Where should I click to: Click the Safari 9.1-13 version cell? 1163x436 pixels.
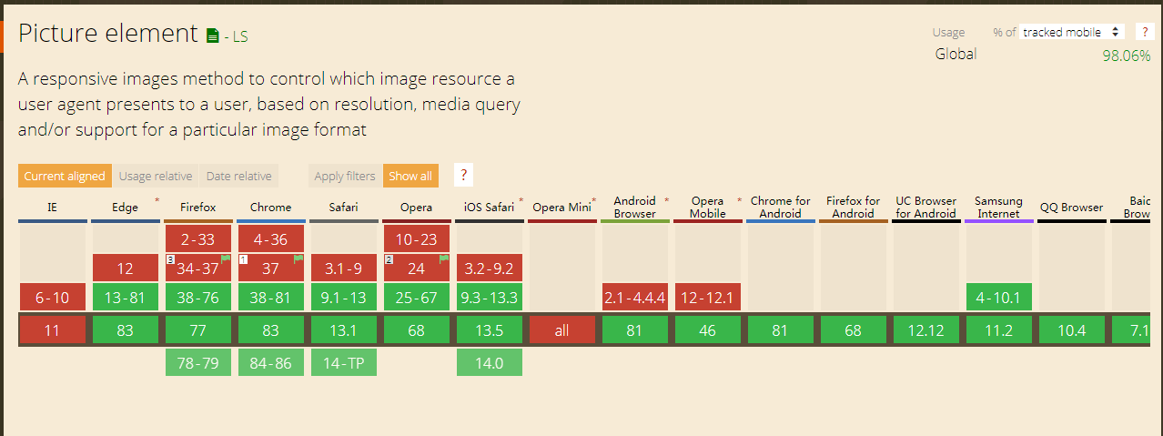pos(343,297)
